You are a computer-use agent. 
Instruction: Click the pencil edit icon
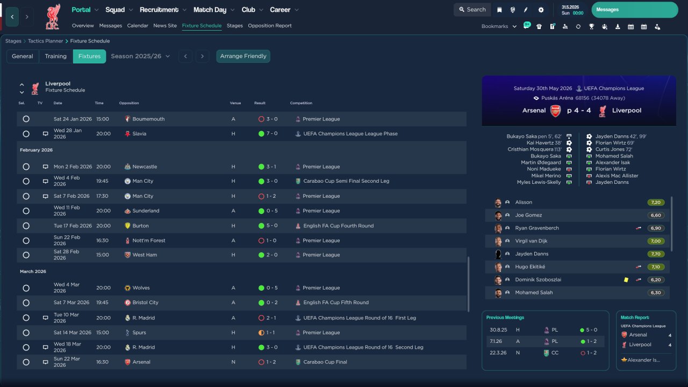tap(526, 10)
